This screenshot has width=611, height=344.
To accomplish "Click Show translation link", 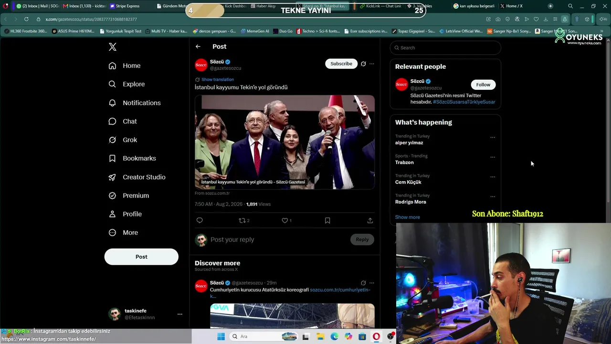I will tap(218, 79).
